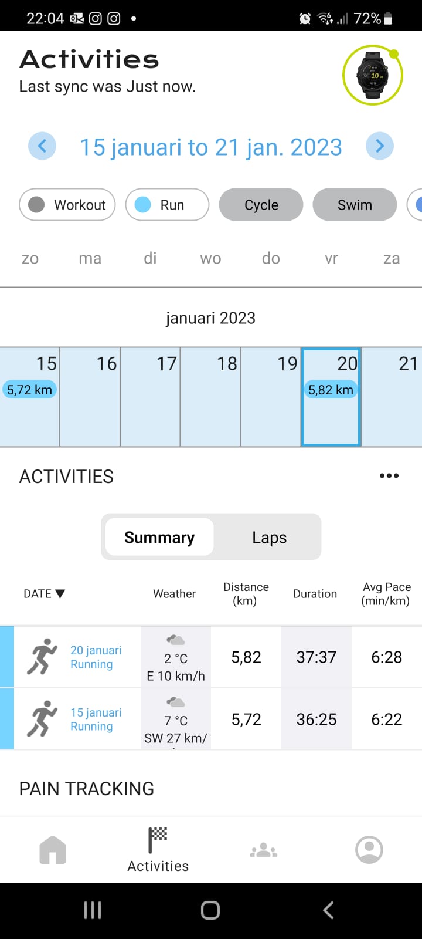Image resolution: width=422 pixels, height=939 pixels.
Task: Go to next week with right arrow
Action: click(380, 146)
